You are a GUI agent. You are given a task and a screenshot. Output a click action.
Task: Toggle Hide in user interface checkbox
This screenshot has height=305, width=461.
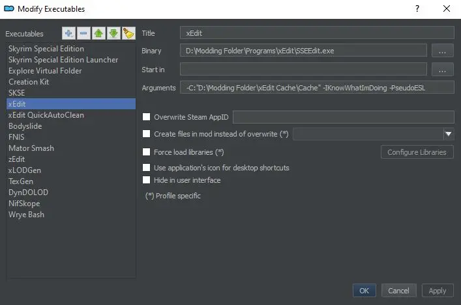[146, 179]
